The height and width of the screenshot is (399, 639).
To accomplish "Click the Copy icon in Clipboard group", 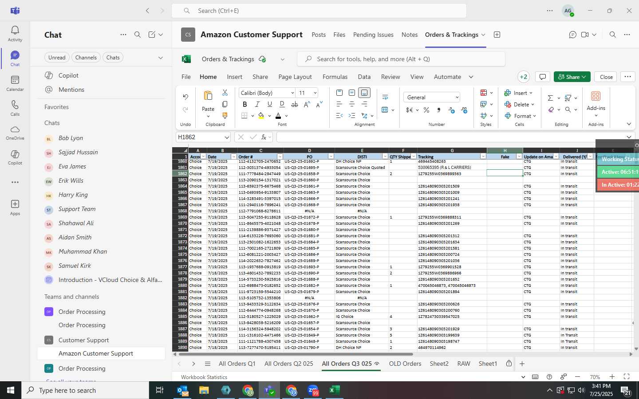I will point(225,104).
